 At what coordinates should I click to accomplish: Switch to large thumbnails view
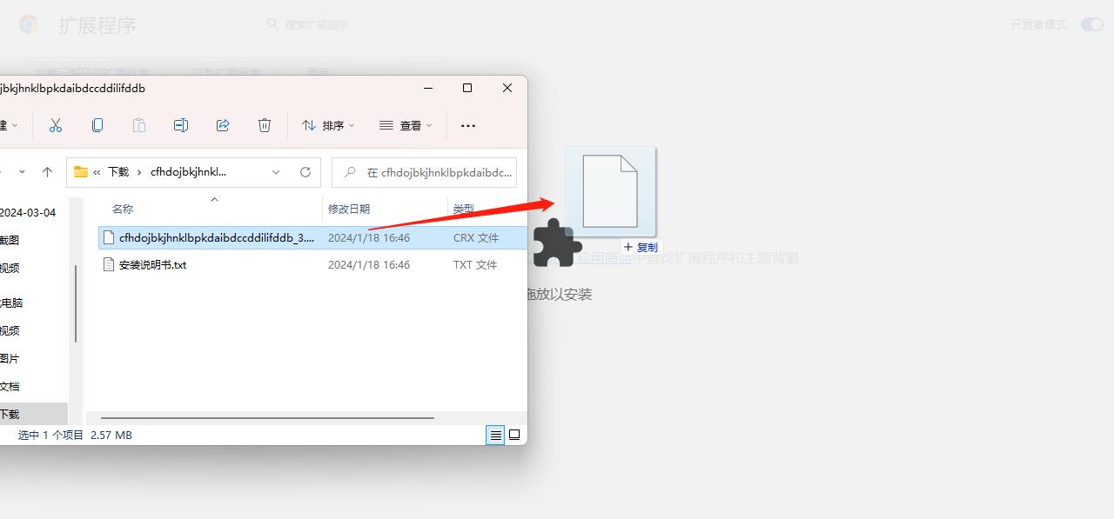[x=514, y=435]
